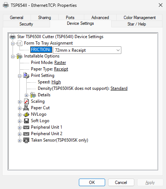Click the Soft Logo floppy disk icon
This screenshot has width=166, height=189.
click(x=26, y=121)
